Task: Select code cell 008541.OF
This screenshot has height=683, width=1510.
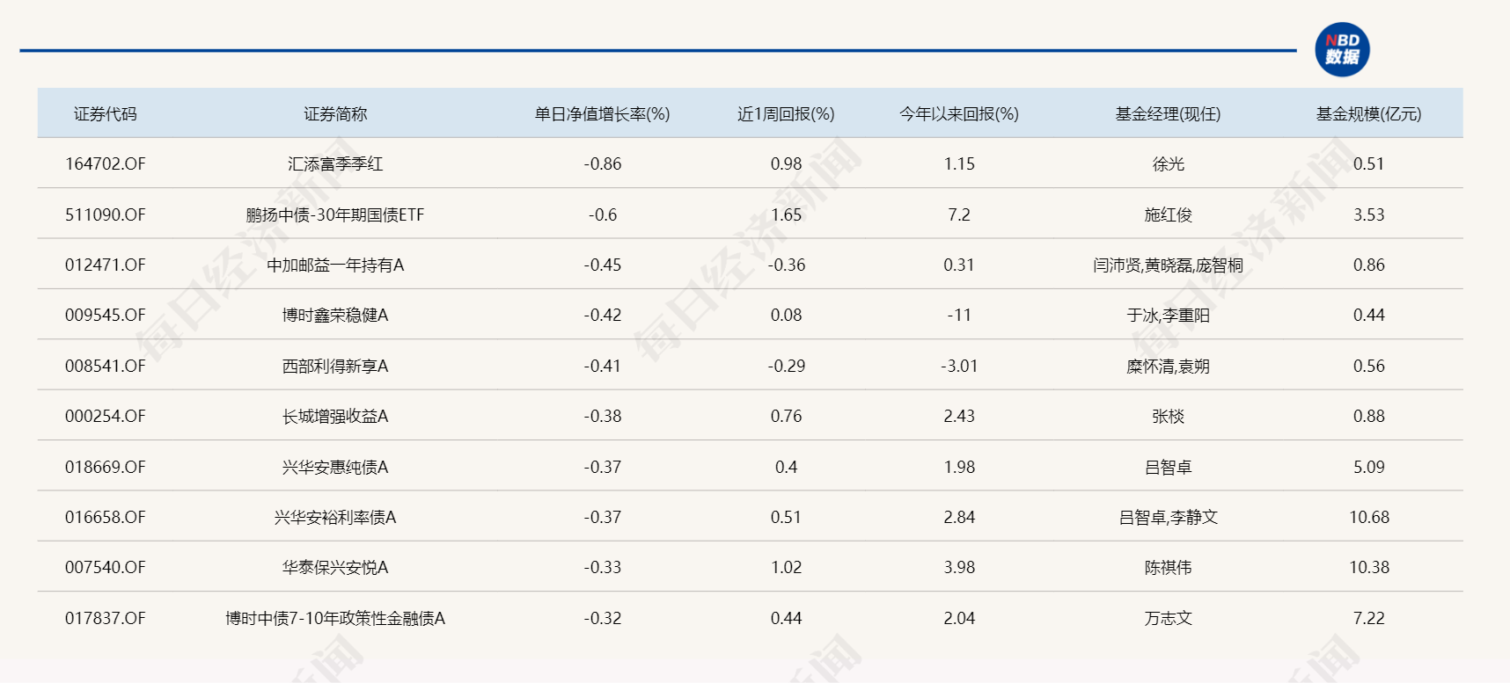Action: (x=106, y=366)
